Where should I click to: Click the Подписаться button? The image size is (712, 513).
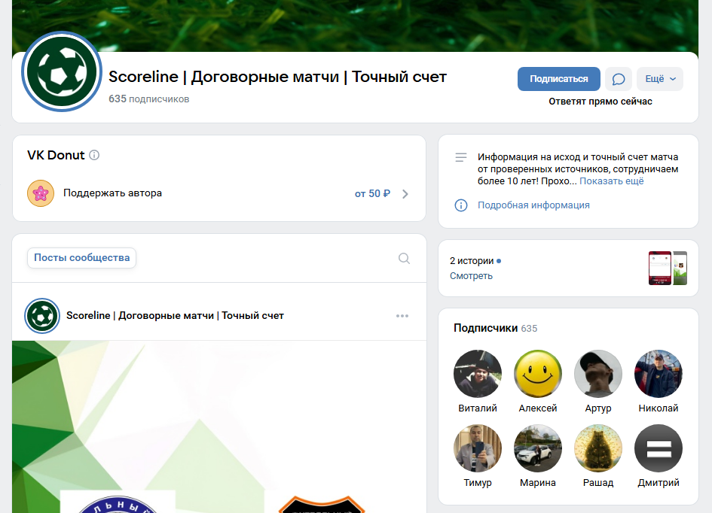[x=558, y=79]
